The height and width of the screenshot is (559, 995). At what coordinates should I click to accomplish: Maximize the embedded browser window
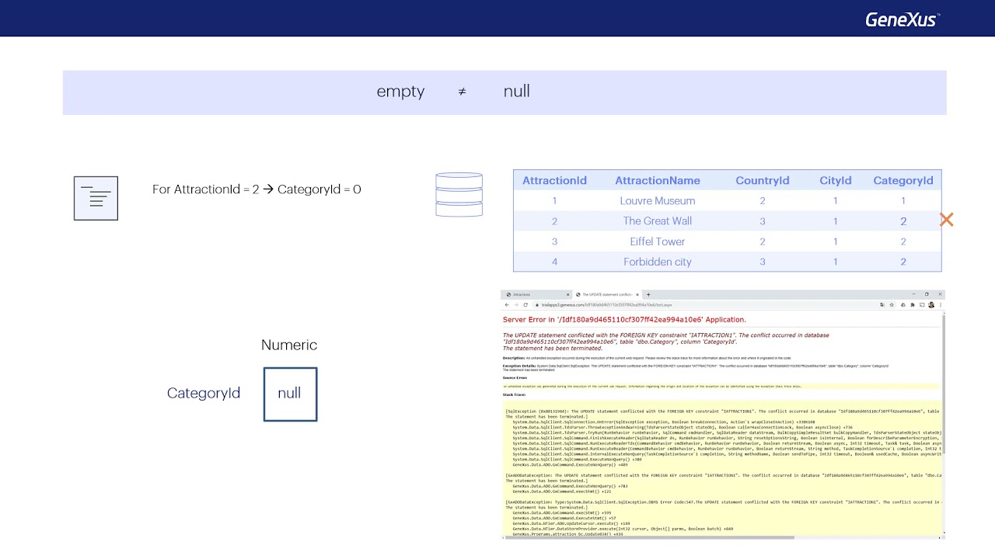click(x=927, y=294)
